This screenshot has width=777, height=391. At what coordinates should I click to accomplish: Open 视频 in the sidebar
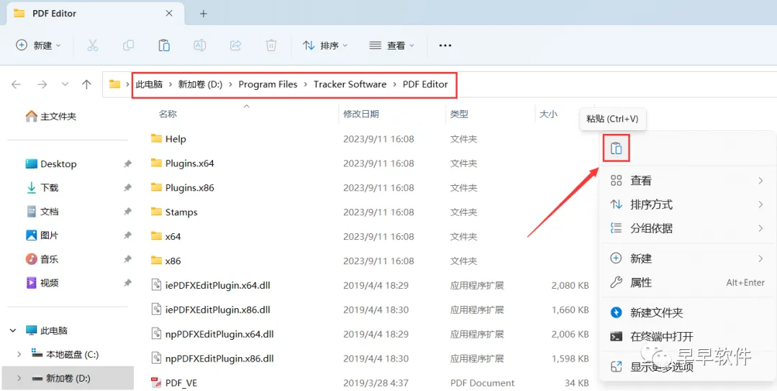pyautogui.click(x=42, y=283)
